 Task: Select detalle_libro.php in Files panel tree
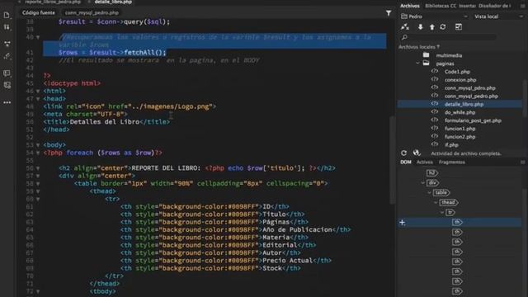click(x=464, y=104)
